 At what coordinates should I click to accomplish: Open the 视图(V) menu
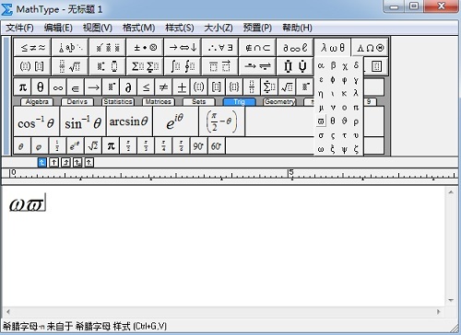[x=98, y=28]
